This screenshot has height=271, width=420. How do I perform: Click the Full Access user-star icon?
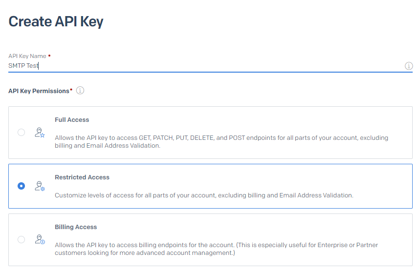[40, 133]
